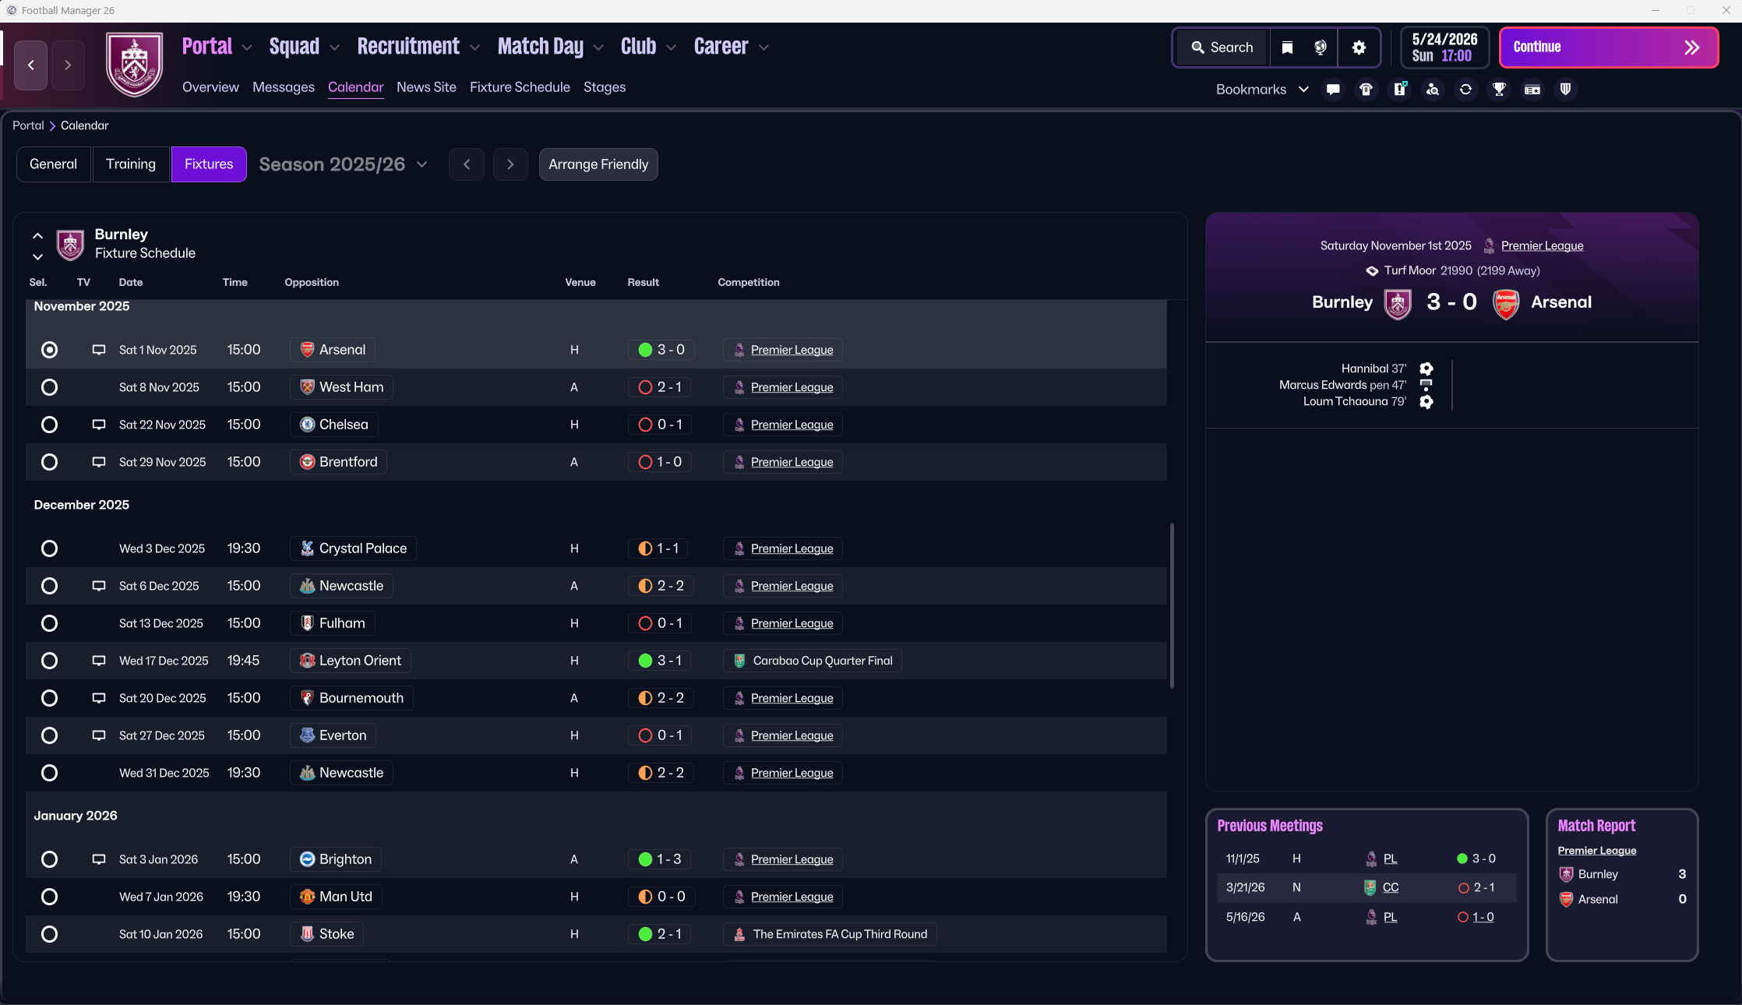Click the shirt squad bookmark icon
Screen dimensions: 1742x1005
pos(1366,90)
